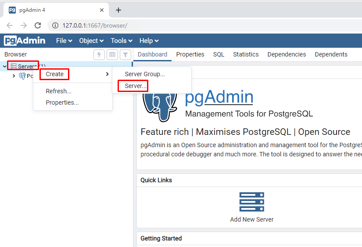Select Server... in Create submenu
Image resolution: width=362 pixels, height=247 pixels.
136,86
